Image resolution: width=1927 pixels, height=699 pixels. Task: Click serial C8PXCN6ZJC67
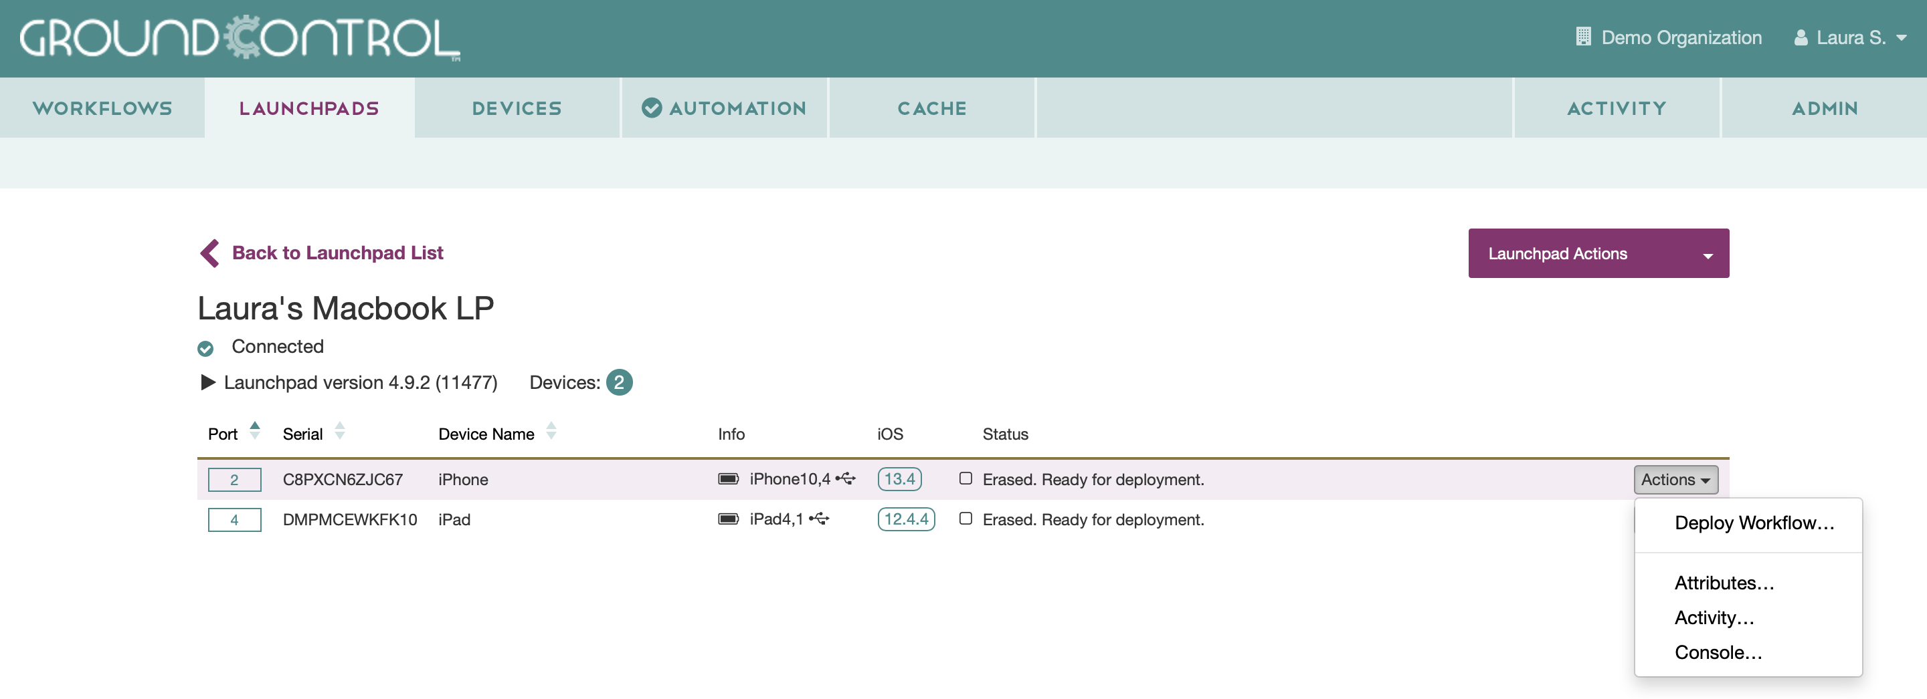coord(343,479)
